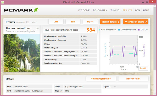Open the Log tab
The height and width of the screenshot is (96, 157).
137,10
